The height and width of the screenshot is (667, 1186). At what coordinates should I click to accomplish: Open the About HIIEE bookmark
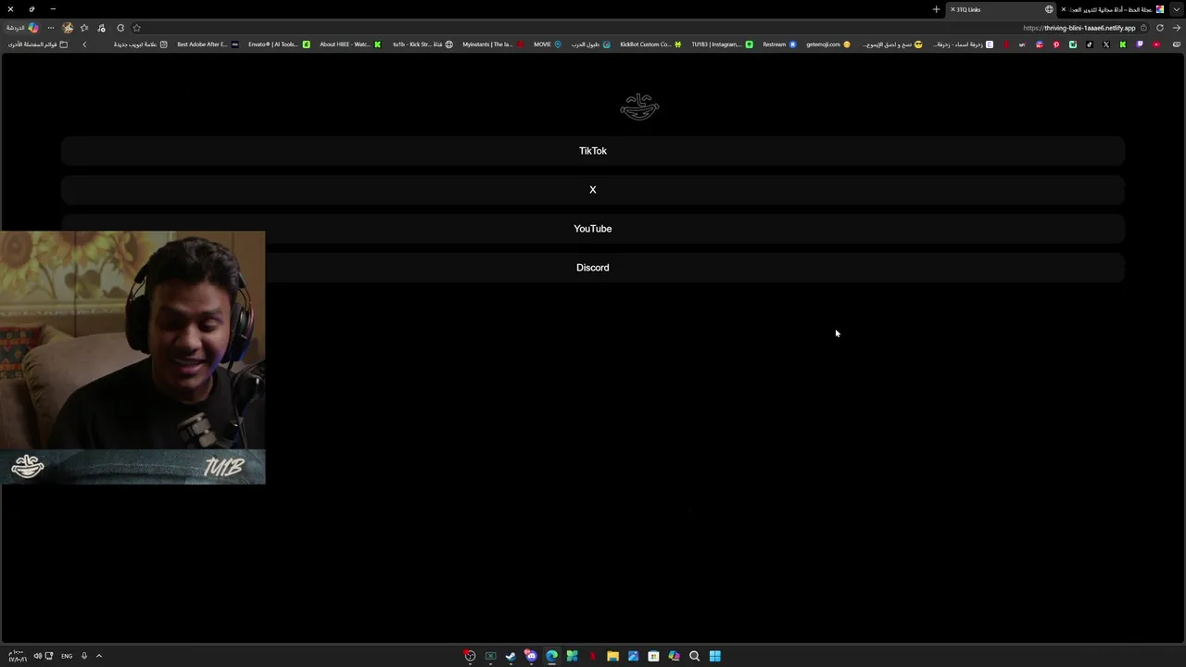[x=350, y=44]
